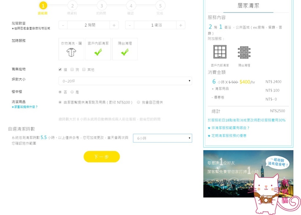Decrease the 衛浴 bathroom count
The image size is (301, 215).
130,25
